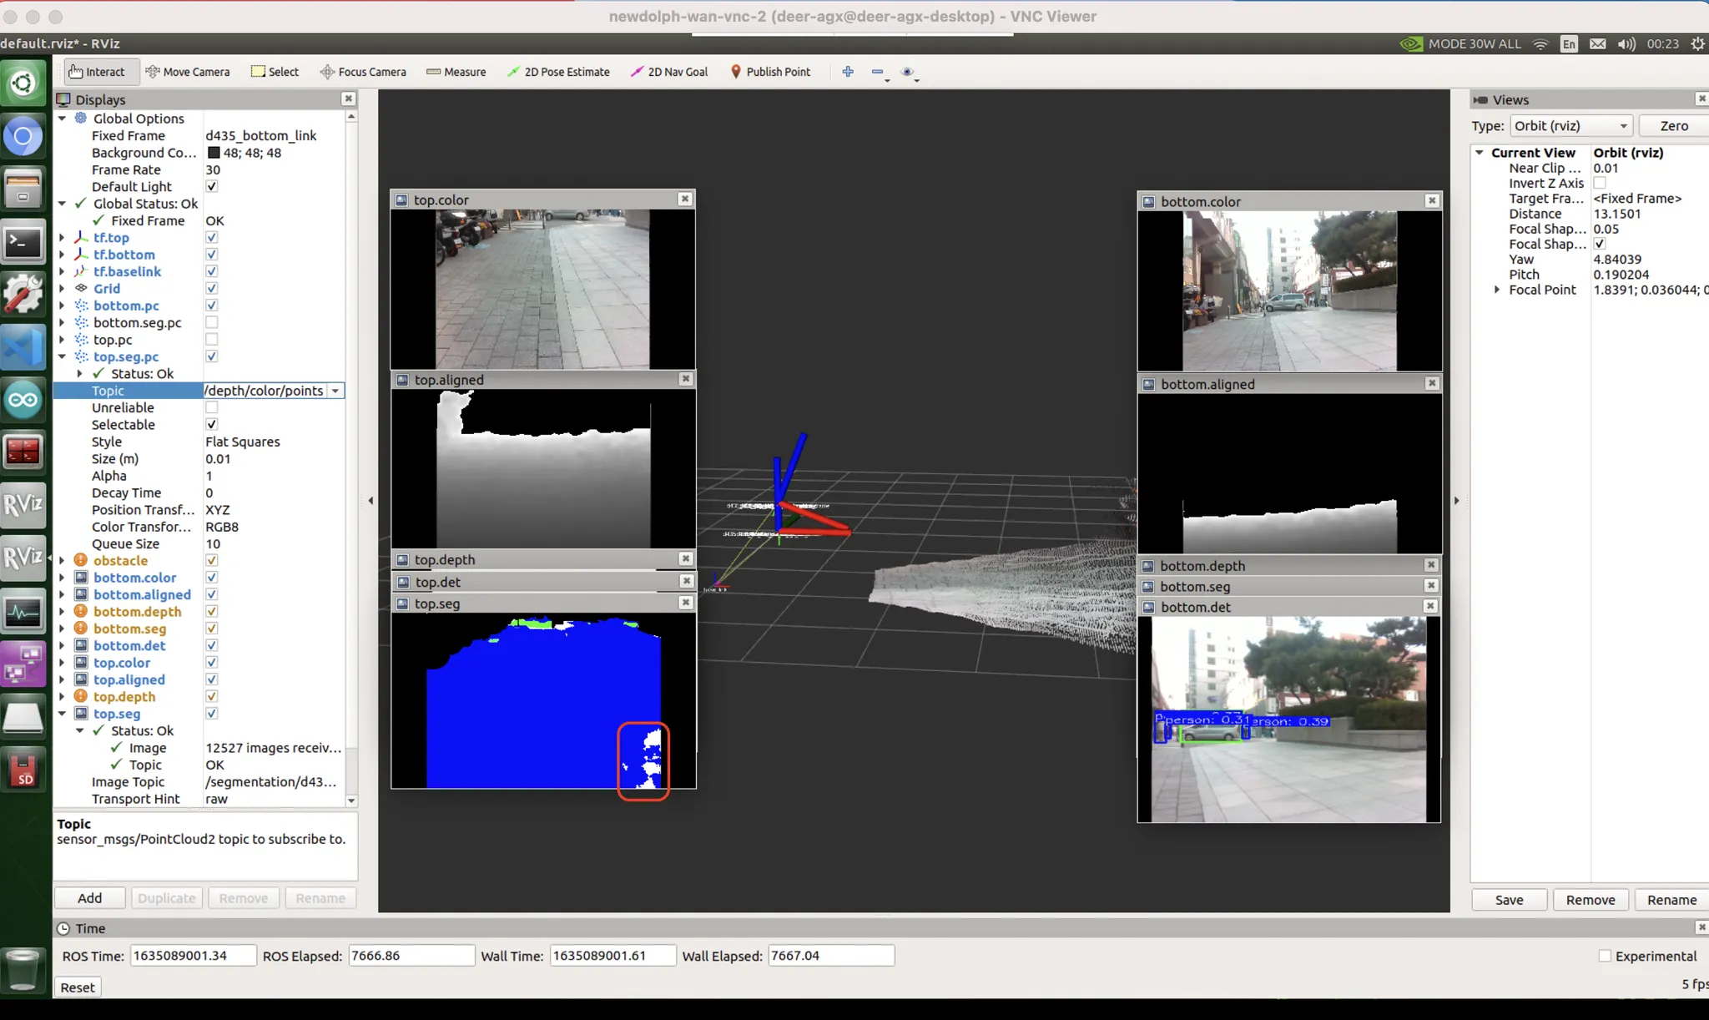Open the Topic dropdown for top.seg.pc
Image resolution: width=1709 pixels, height=1020 pixels.
335,391
